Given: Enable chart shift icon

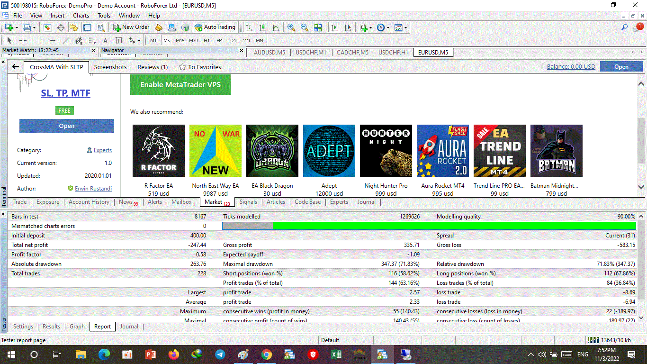Looking at the screenshot, I should 348,27.
